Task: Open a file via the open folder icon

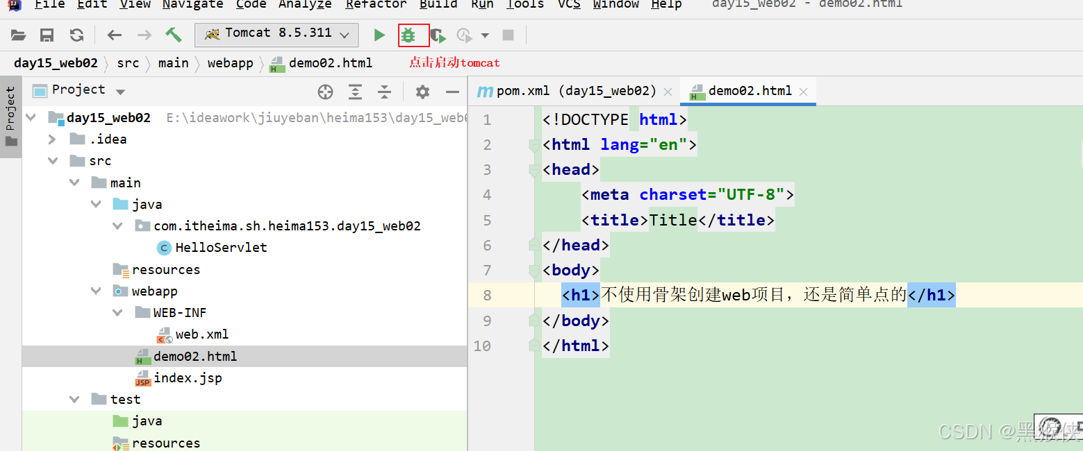Action: [x=18, y=35]
